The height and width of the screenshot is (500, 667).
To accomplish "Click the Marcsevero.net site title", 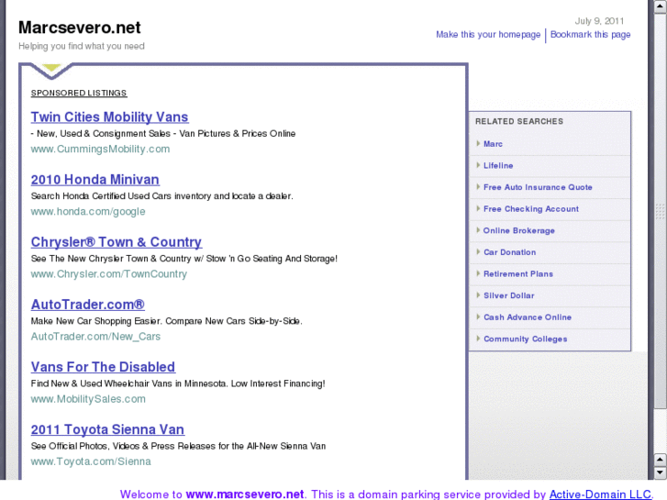I will [80, 28].
